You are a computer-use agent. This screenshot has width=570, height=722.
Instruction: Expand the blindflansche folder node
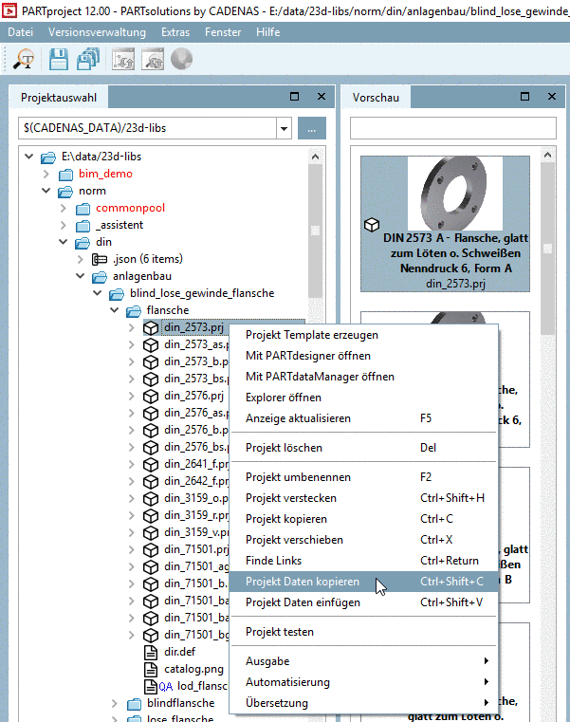114,703
